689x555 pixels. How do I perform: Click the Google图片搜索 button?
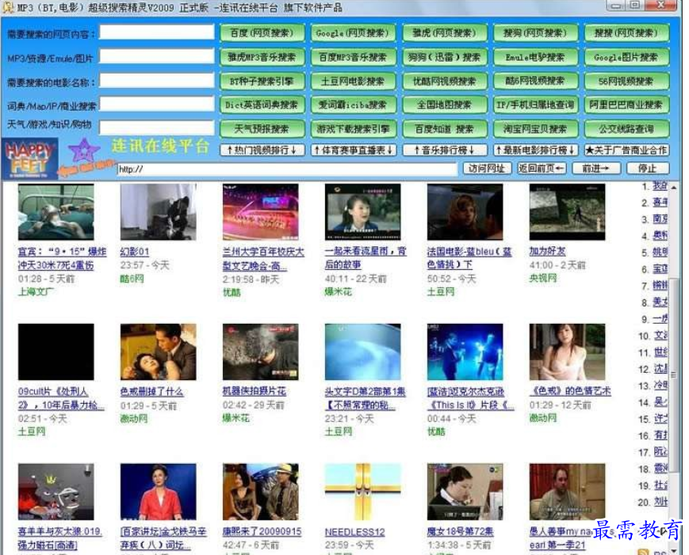pyautogui.click(x=626, y=57)
